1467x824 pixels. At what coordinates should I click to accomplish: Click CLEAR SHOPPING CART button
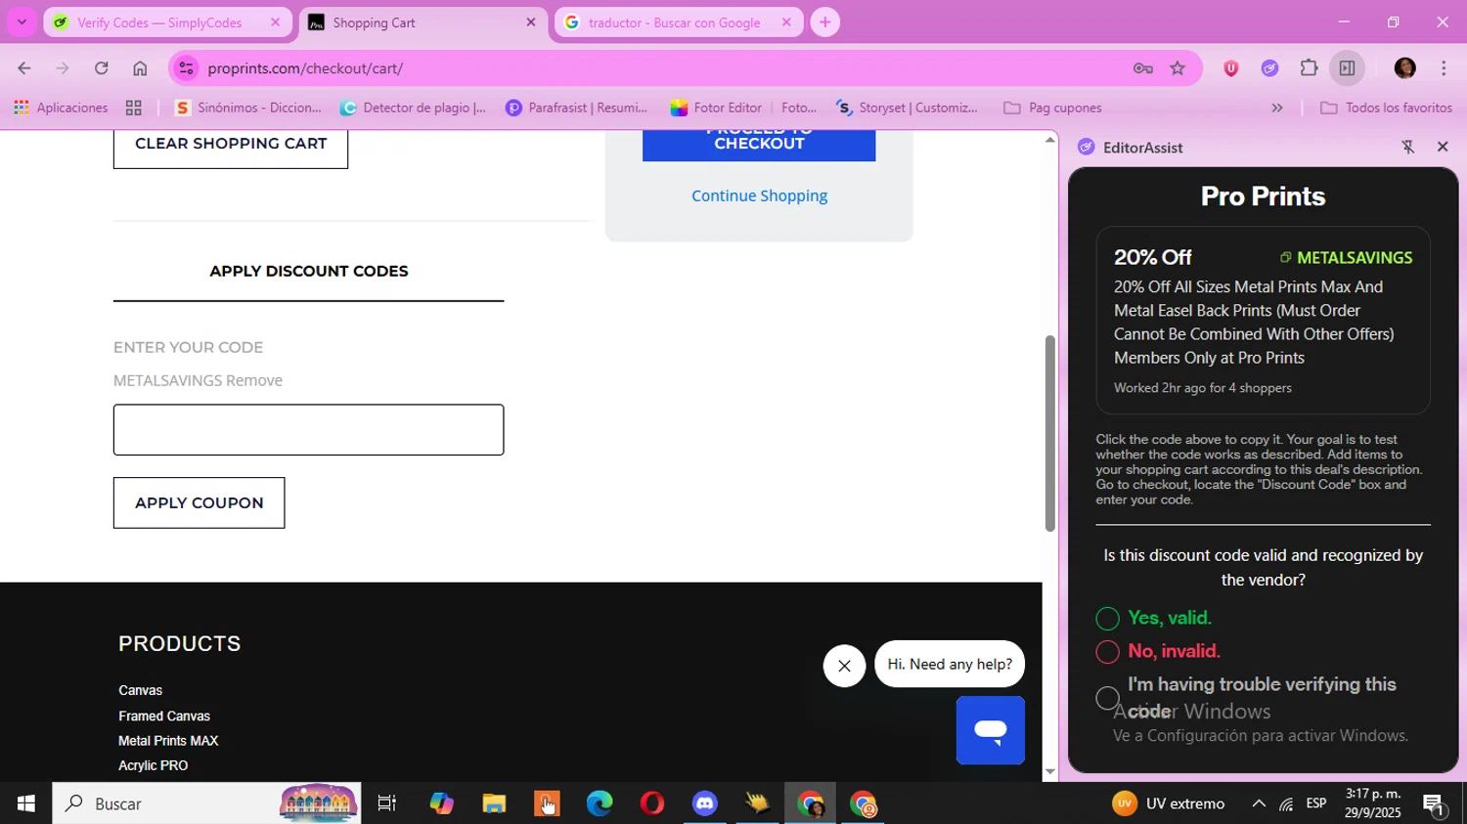click(231, 145)
